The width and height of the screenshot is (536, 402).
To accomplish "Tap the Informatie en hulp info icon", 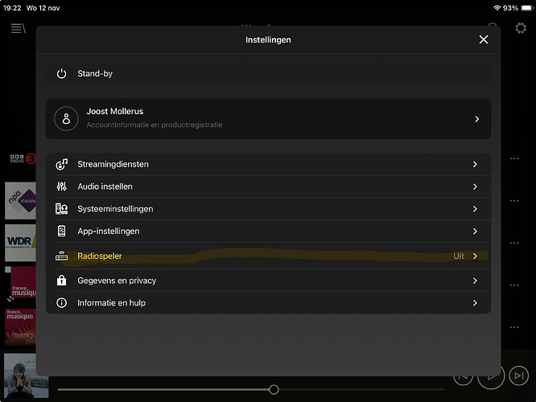I will [x=62, y=303].
